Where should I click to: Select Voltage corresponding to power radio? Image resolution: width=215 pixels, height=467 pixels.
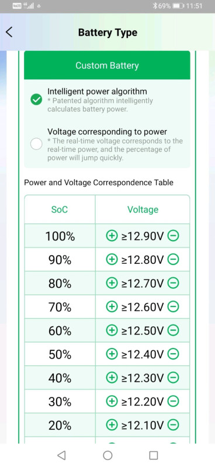coord(36,144)
